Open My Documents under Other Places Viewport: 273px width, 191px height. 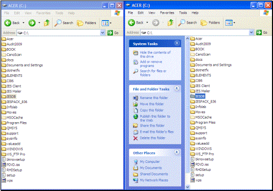[147, 168]
